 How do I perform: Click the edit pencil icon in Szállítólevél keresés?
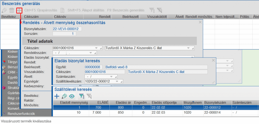point(64,96)
